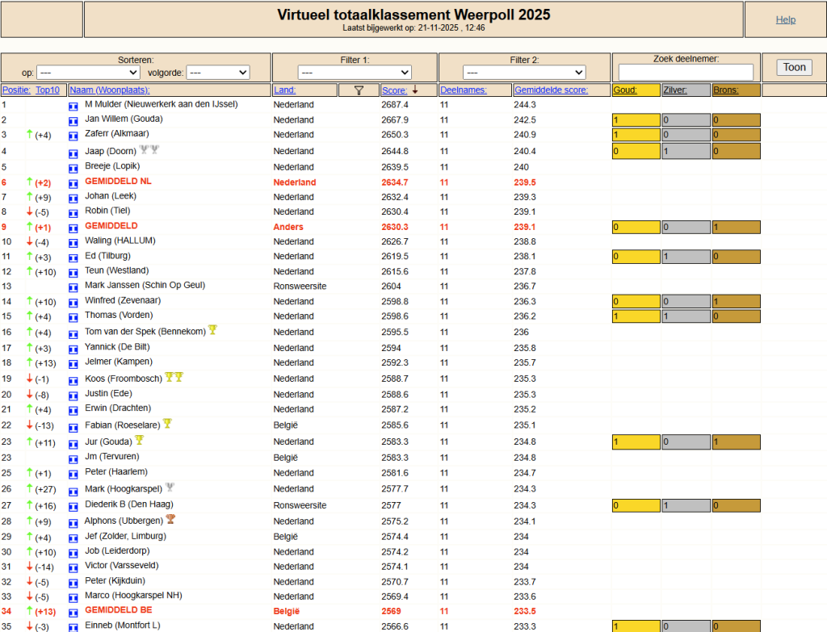
Task: Click the Top10 column link
Action: click(48, 90)
